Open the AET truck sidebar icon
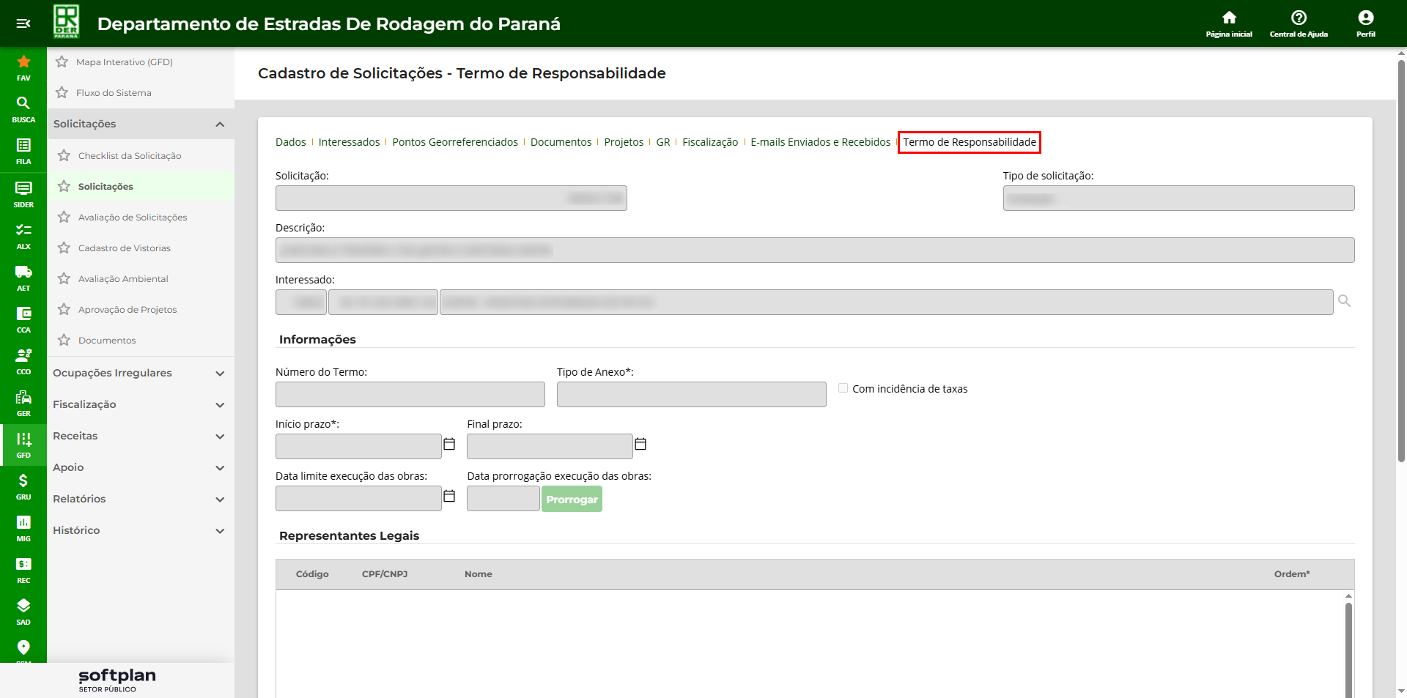Image resolution: width=1407 pixels, height=698 pixels. pos(23,277)
